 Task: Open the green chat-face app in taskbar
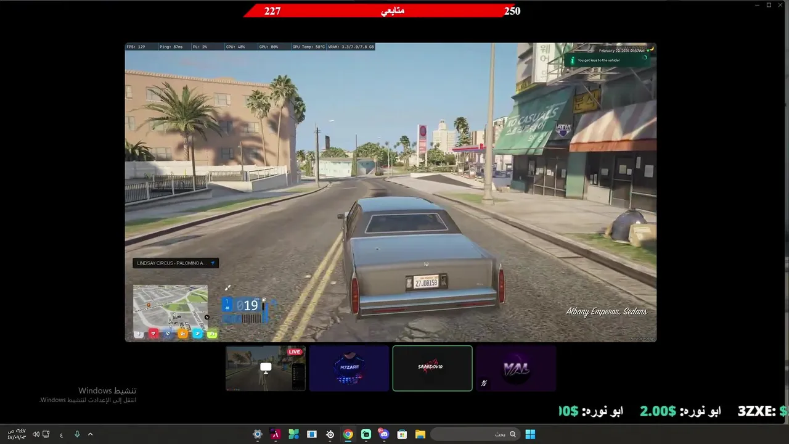[366, 434]
